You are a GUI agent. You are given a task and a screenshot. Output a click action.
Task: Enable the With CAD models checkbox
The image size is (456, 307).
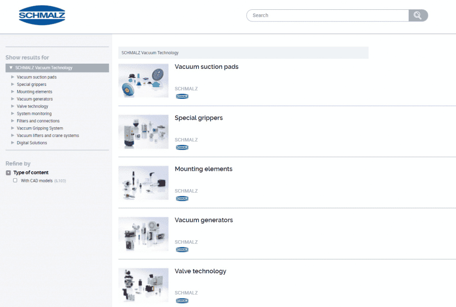(15, 181)
